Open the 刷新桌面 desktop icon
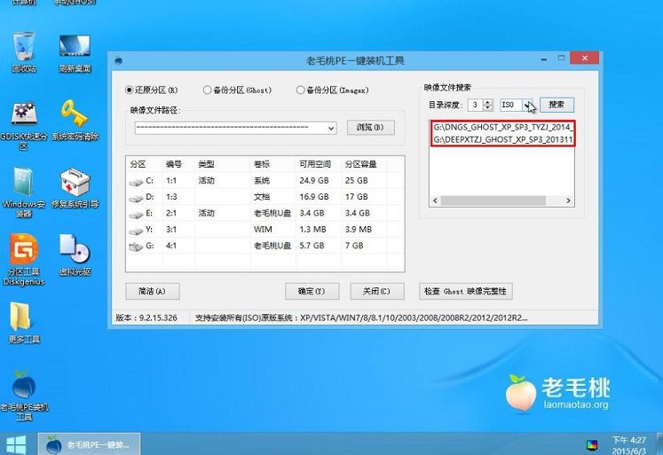Viewport: 663px width, 455px height. (75, 53)
